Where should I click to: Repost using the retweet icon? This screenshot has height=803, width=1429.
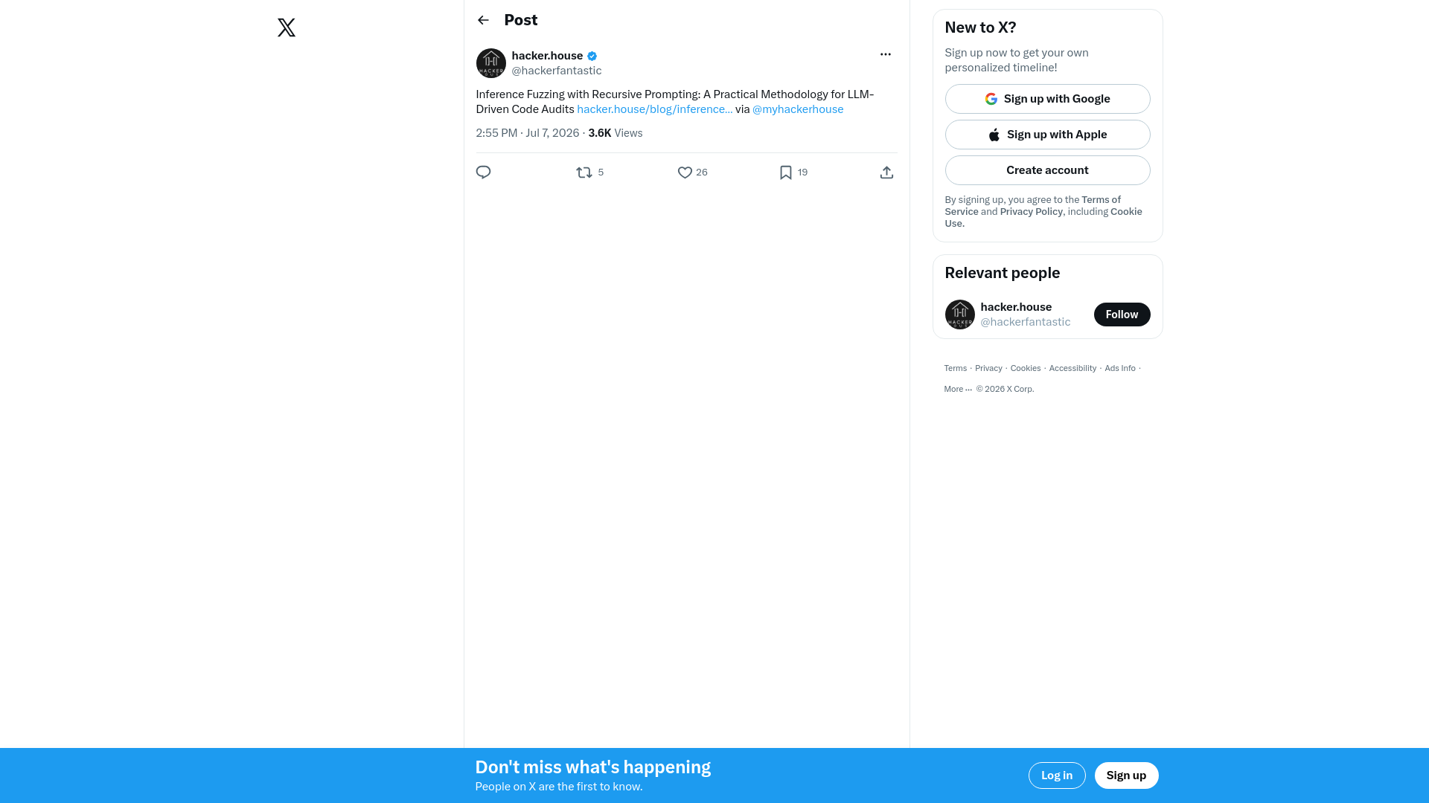pos(584,172)
